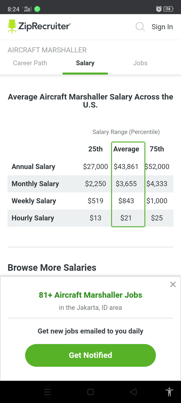Open the Jobs tab
The height and width of the screenshot is (403, 181).
pos(140,63)
